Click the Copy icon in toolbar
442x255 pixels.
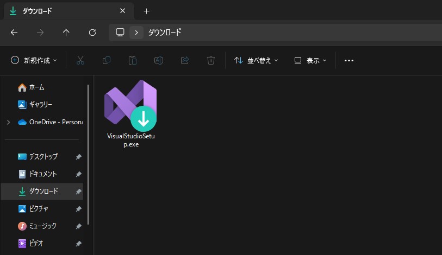click(107, 60)
